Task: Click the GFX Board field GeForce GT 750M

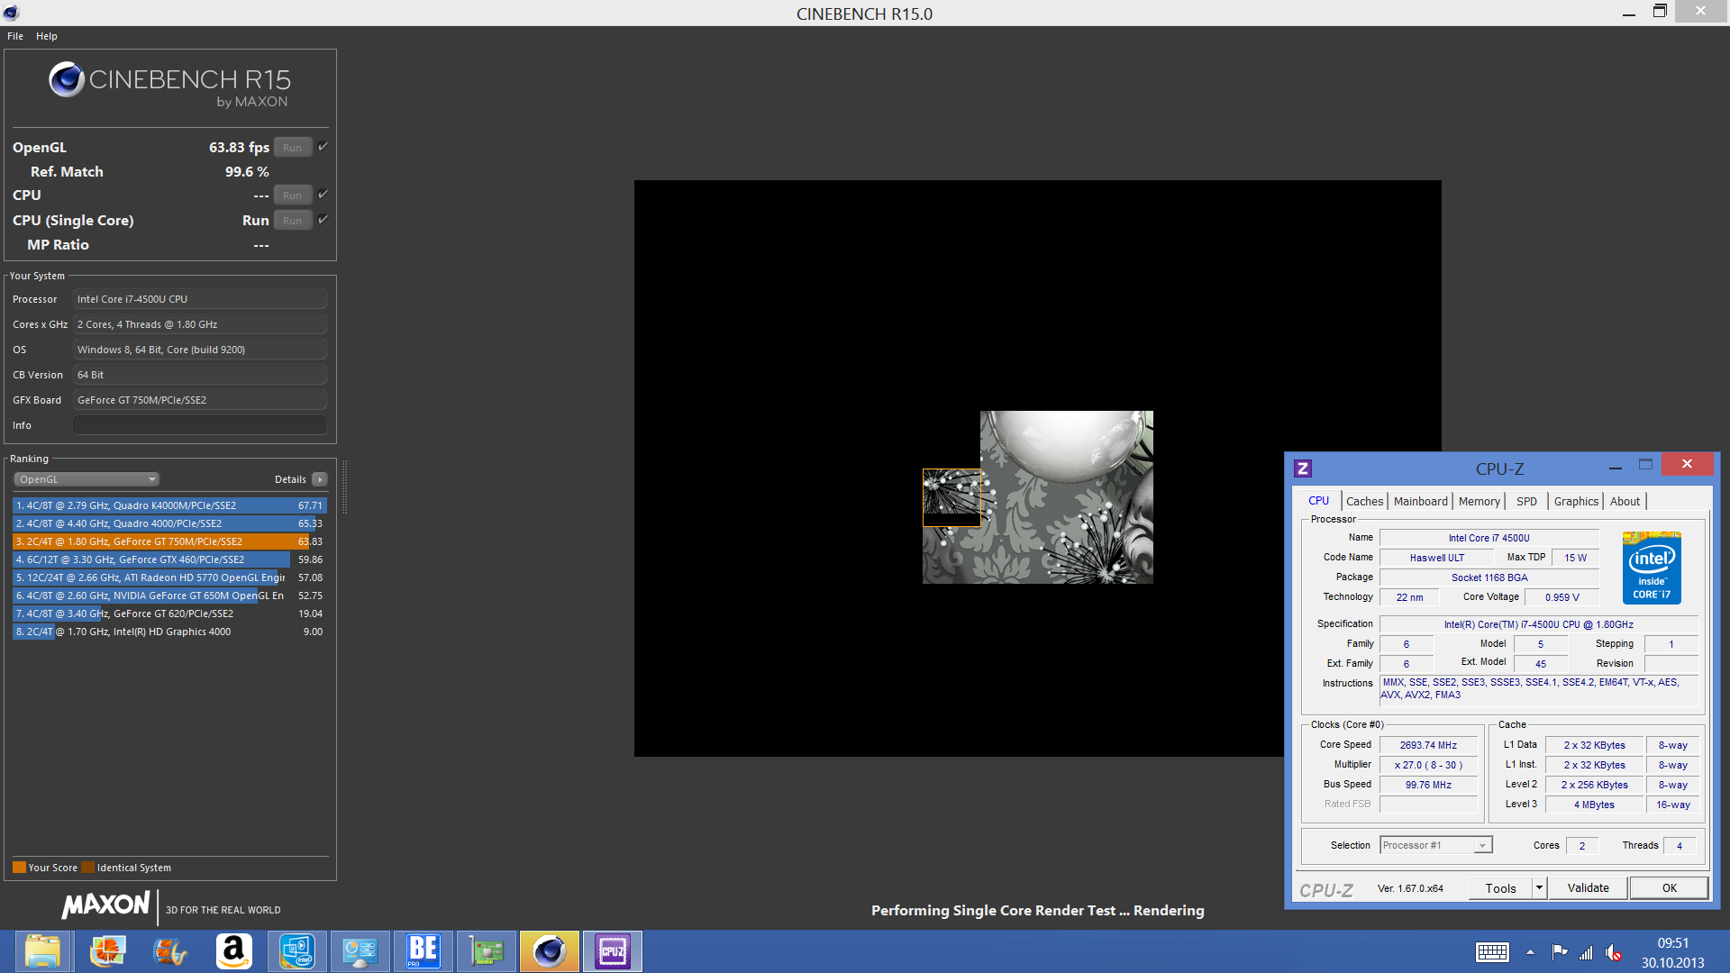Action: pos(200,400)
